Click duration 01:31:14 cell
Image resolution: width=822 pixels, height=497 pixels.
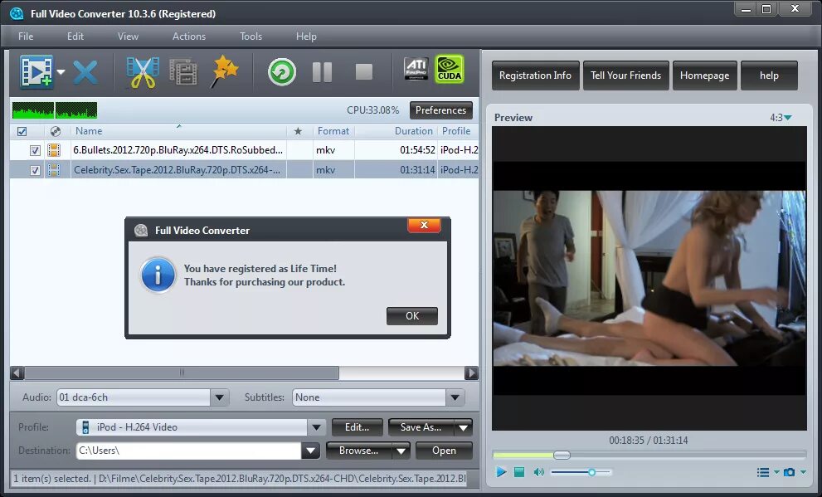click(x=417, y=170)
